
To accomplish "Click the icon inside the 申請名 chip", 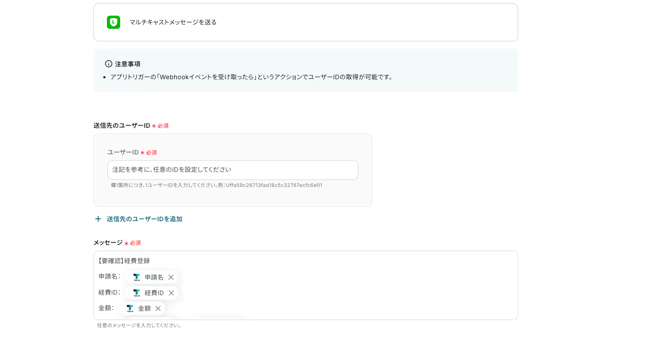I will pyautogui.click(x=136, y=277).
